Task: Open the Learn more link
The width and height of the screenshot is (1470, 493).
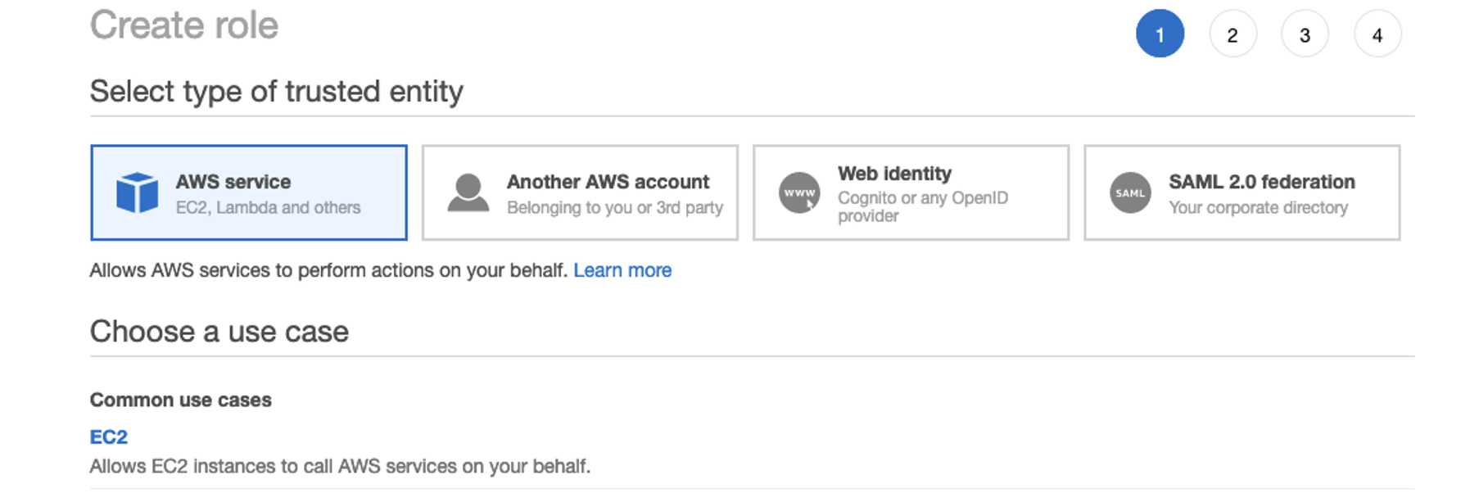Action: click(x=622, y=270)
